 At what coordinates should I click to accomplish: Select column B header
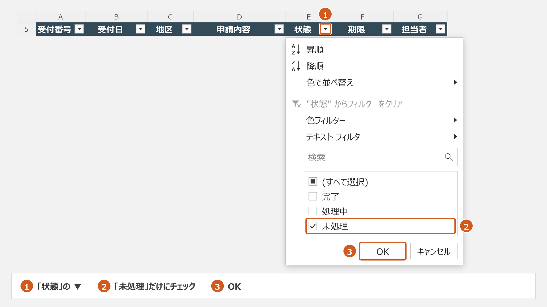pos(116,17)
